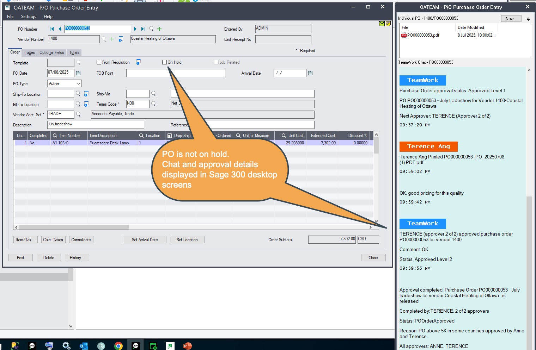
Task: Click Fluorescent Desk Lamp description cell
Action: tap(112, 143)
